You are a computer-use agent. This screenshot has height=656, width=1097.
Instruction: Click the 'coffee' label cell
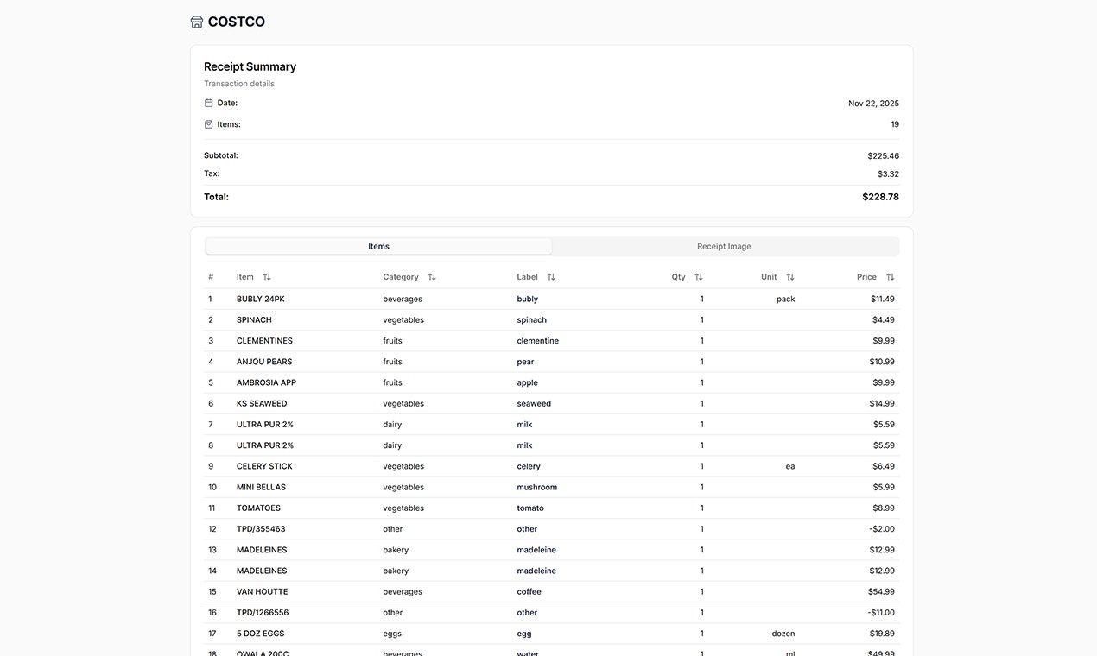529,591
